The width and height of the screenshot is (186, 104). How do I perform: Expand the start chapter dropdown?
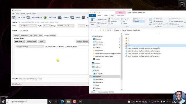[71, 26]
